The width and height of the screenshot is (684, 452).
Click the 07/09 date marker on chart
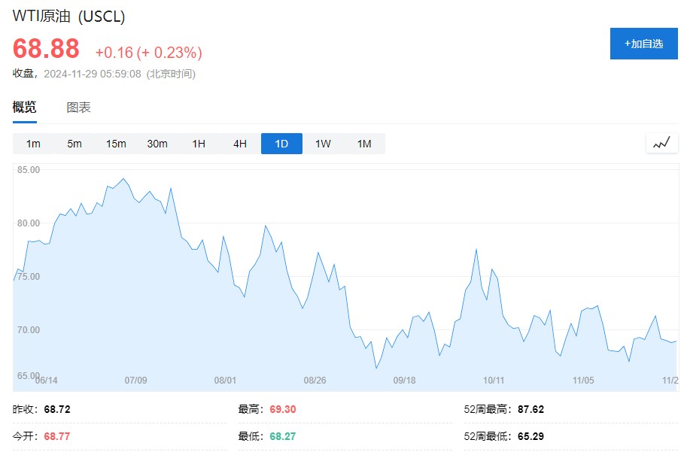coord(135,381)
